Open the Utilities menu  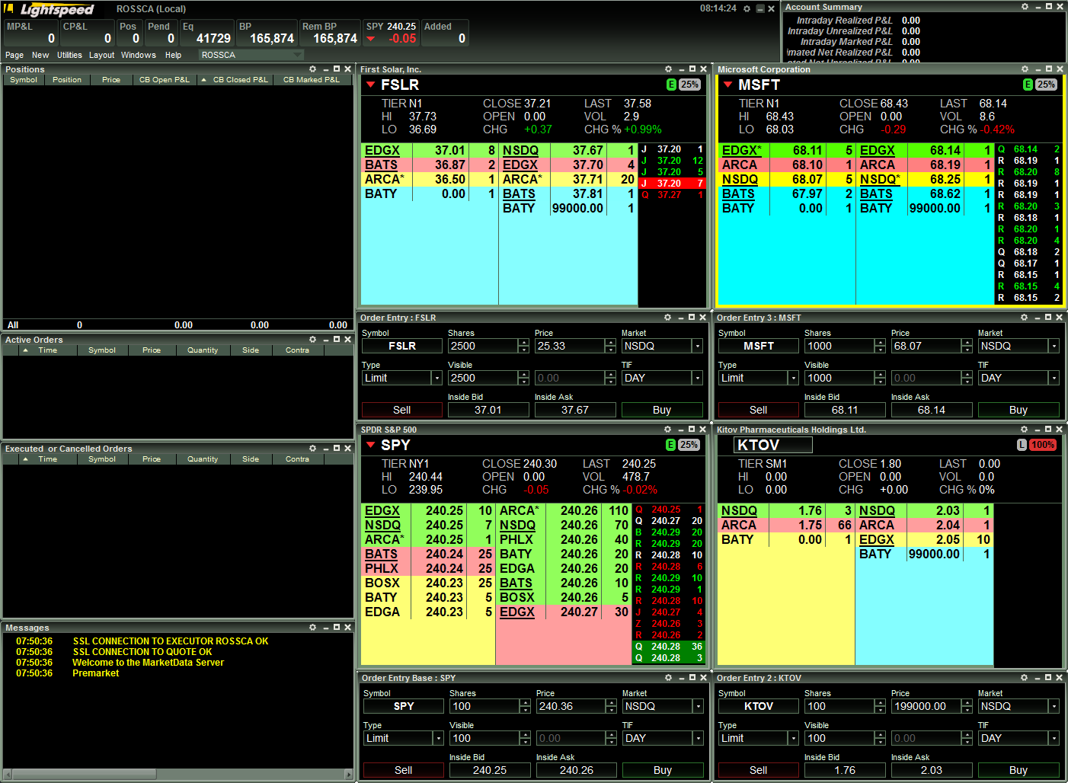(x=69, y=55)
